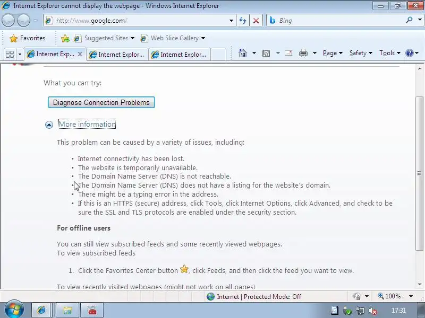Open the Home button dropdown arrow

pos(254,53)
